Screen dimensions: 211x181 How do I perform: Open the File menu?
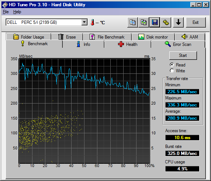coord(6,12)
